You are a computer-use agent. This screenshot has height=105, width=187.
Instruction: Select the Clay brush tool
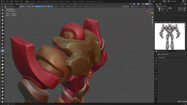pyautogui.click(x=3, y=17)
